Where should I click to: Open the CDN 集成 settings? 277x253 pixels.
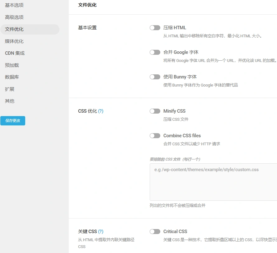pyautogui.click(x=14, y=53)
